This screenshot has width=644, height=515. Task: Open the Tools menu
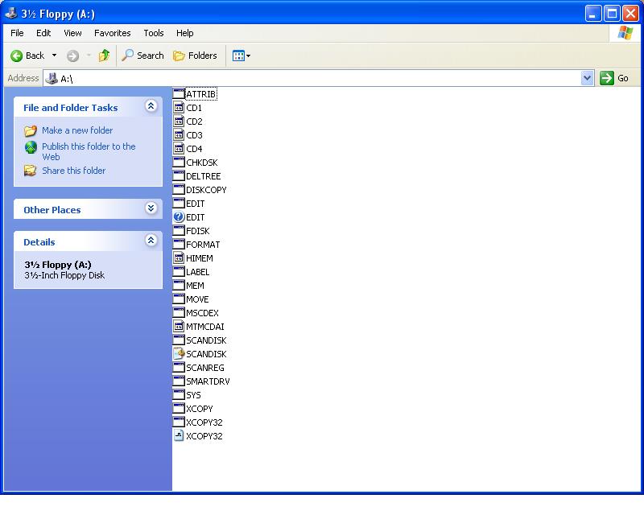click(153, 33)
